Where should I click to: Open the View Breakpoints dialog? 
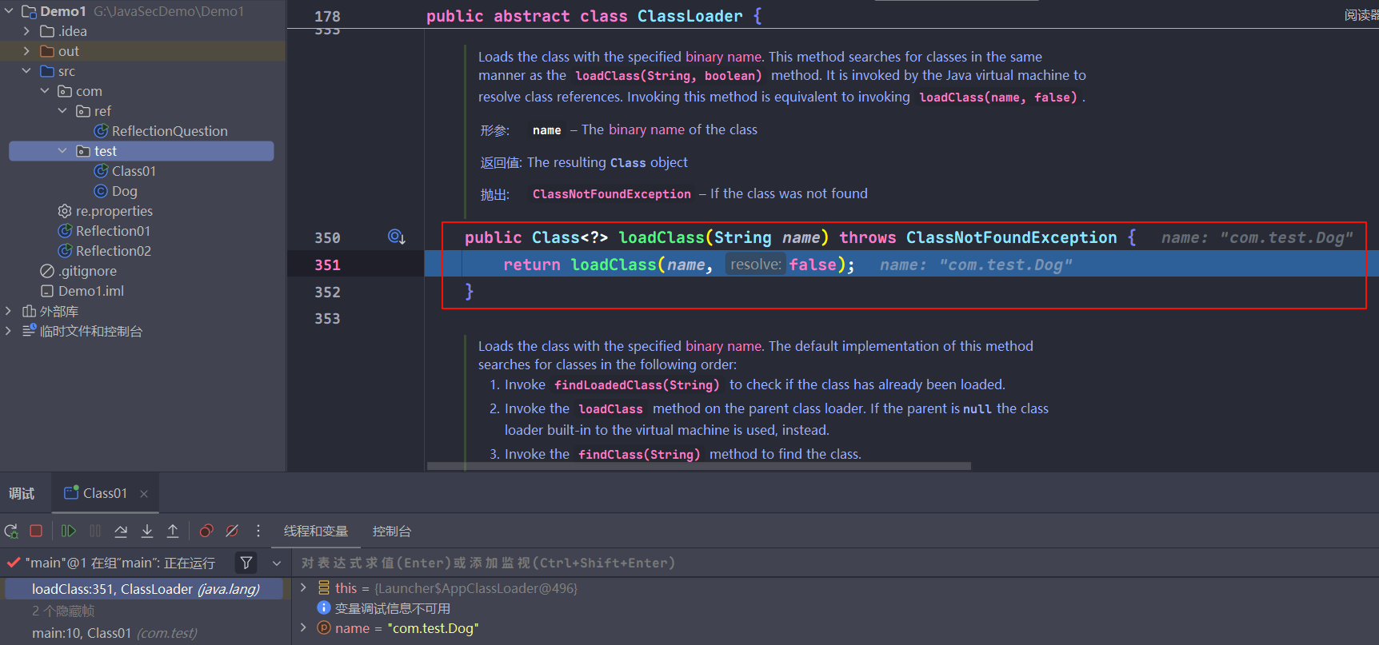pos(206,531)
